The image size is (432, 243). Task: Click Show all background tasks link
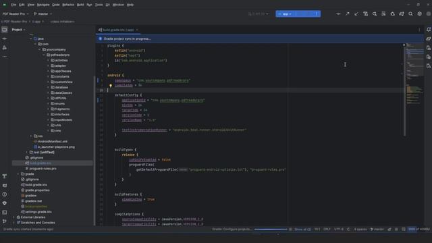(x=302, y=230)
